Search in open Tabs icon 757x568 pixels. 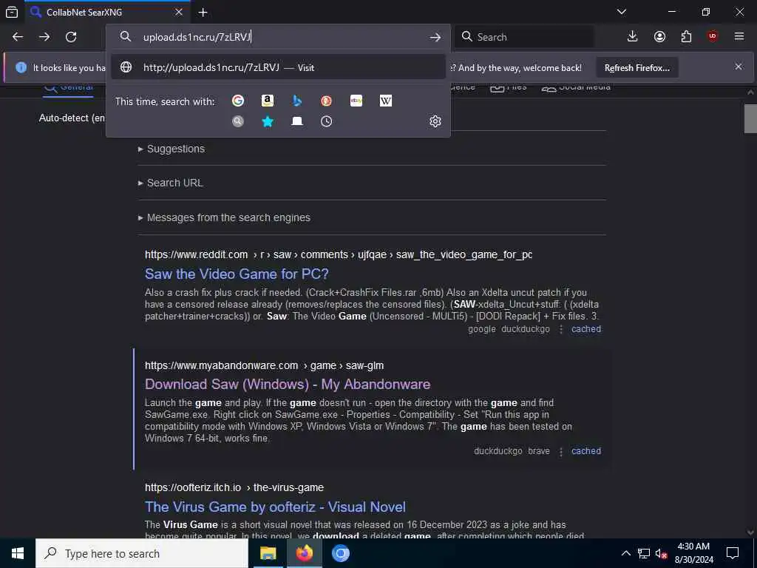(x=297, y=121)
